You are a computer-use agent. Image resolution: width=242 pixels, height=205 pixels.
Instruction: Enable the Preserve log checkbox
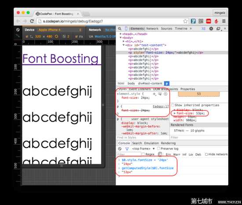pos(158,149)
